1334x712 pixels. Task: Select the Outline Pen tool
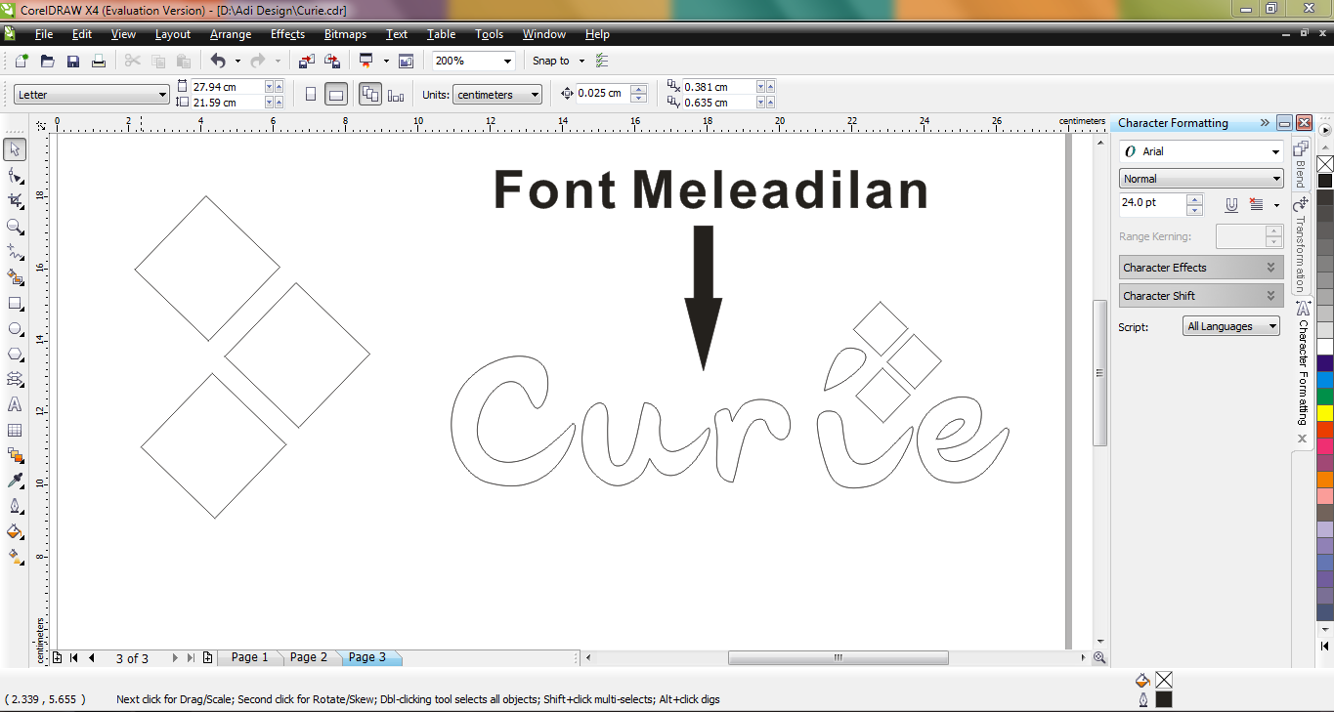coord(15,506)
